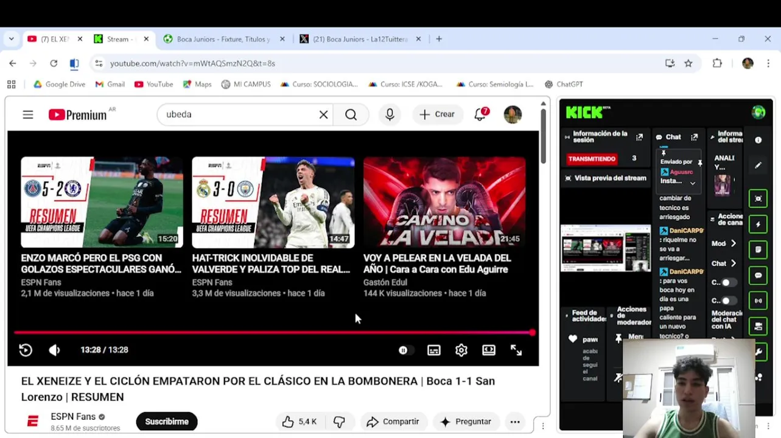Pop out the Kick Chat panel

tap(694, 137)
